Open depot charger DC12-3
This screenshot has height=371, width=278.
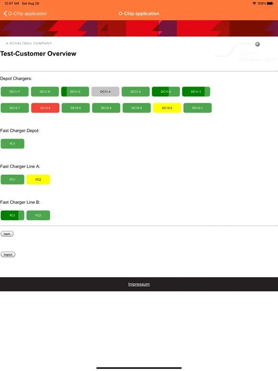[x=137, y=108]
